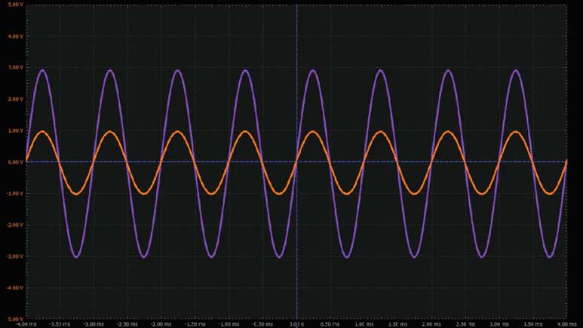Click the -1.00 V vertical axis label

(14, 194)
